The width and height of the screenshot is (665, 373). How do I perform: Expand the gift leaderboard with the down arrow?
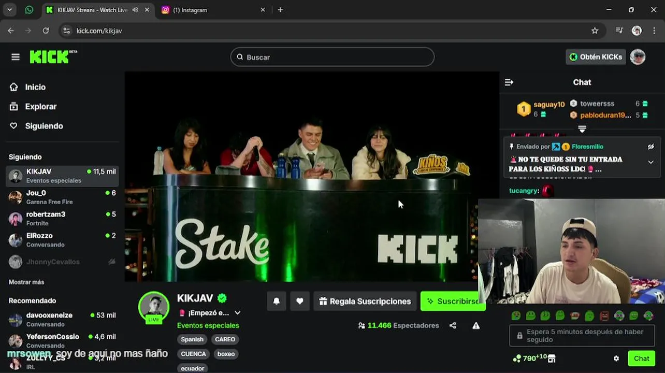[x=582, y=129]
